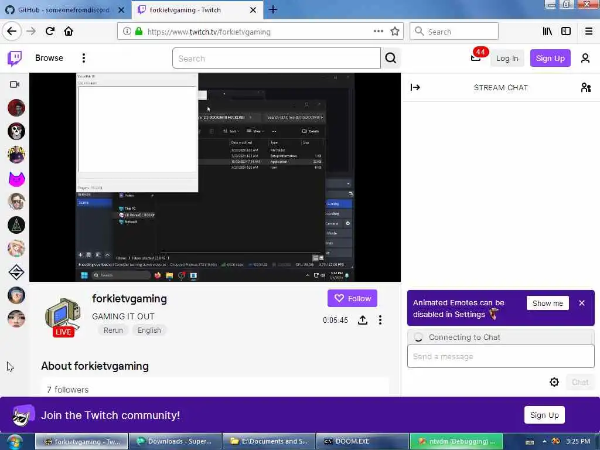Open the skull avatar channel in sidebar
The height and width of the screenshot is (450, 600).
16,131
